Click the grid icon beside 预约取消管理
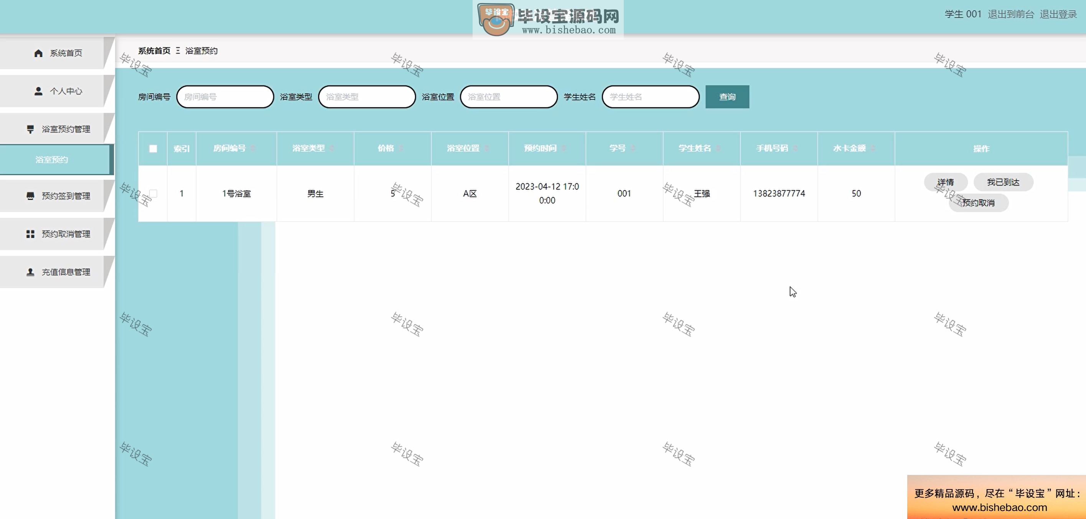The image size is (1086, 519). 30,234
